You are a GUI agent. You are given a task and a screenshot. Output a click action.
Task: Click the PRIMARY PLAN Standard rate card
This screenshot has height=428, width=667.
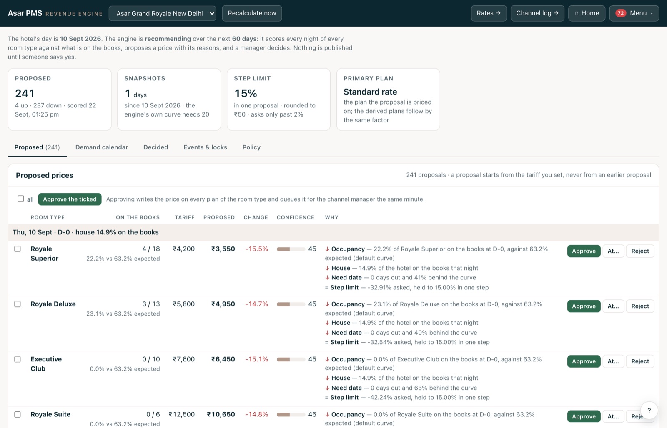coord(388,100)
